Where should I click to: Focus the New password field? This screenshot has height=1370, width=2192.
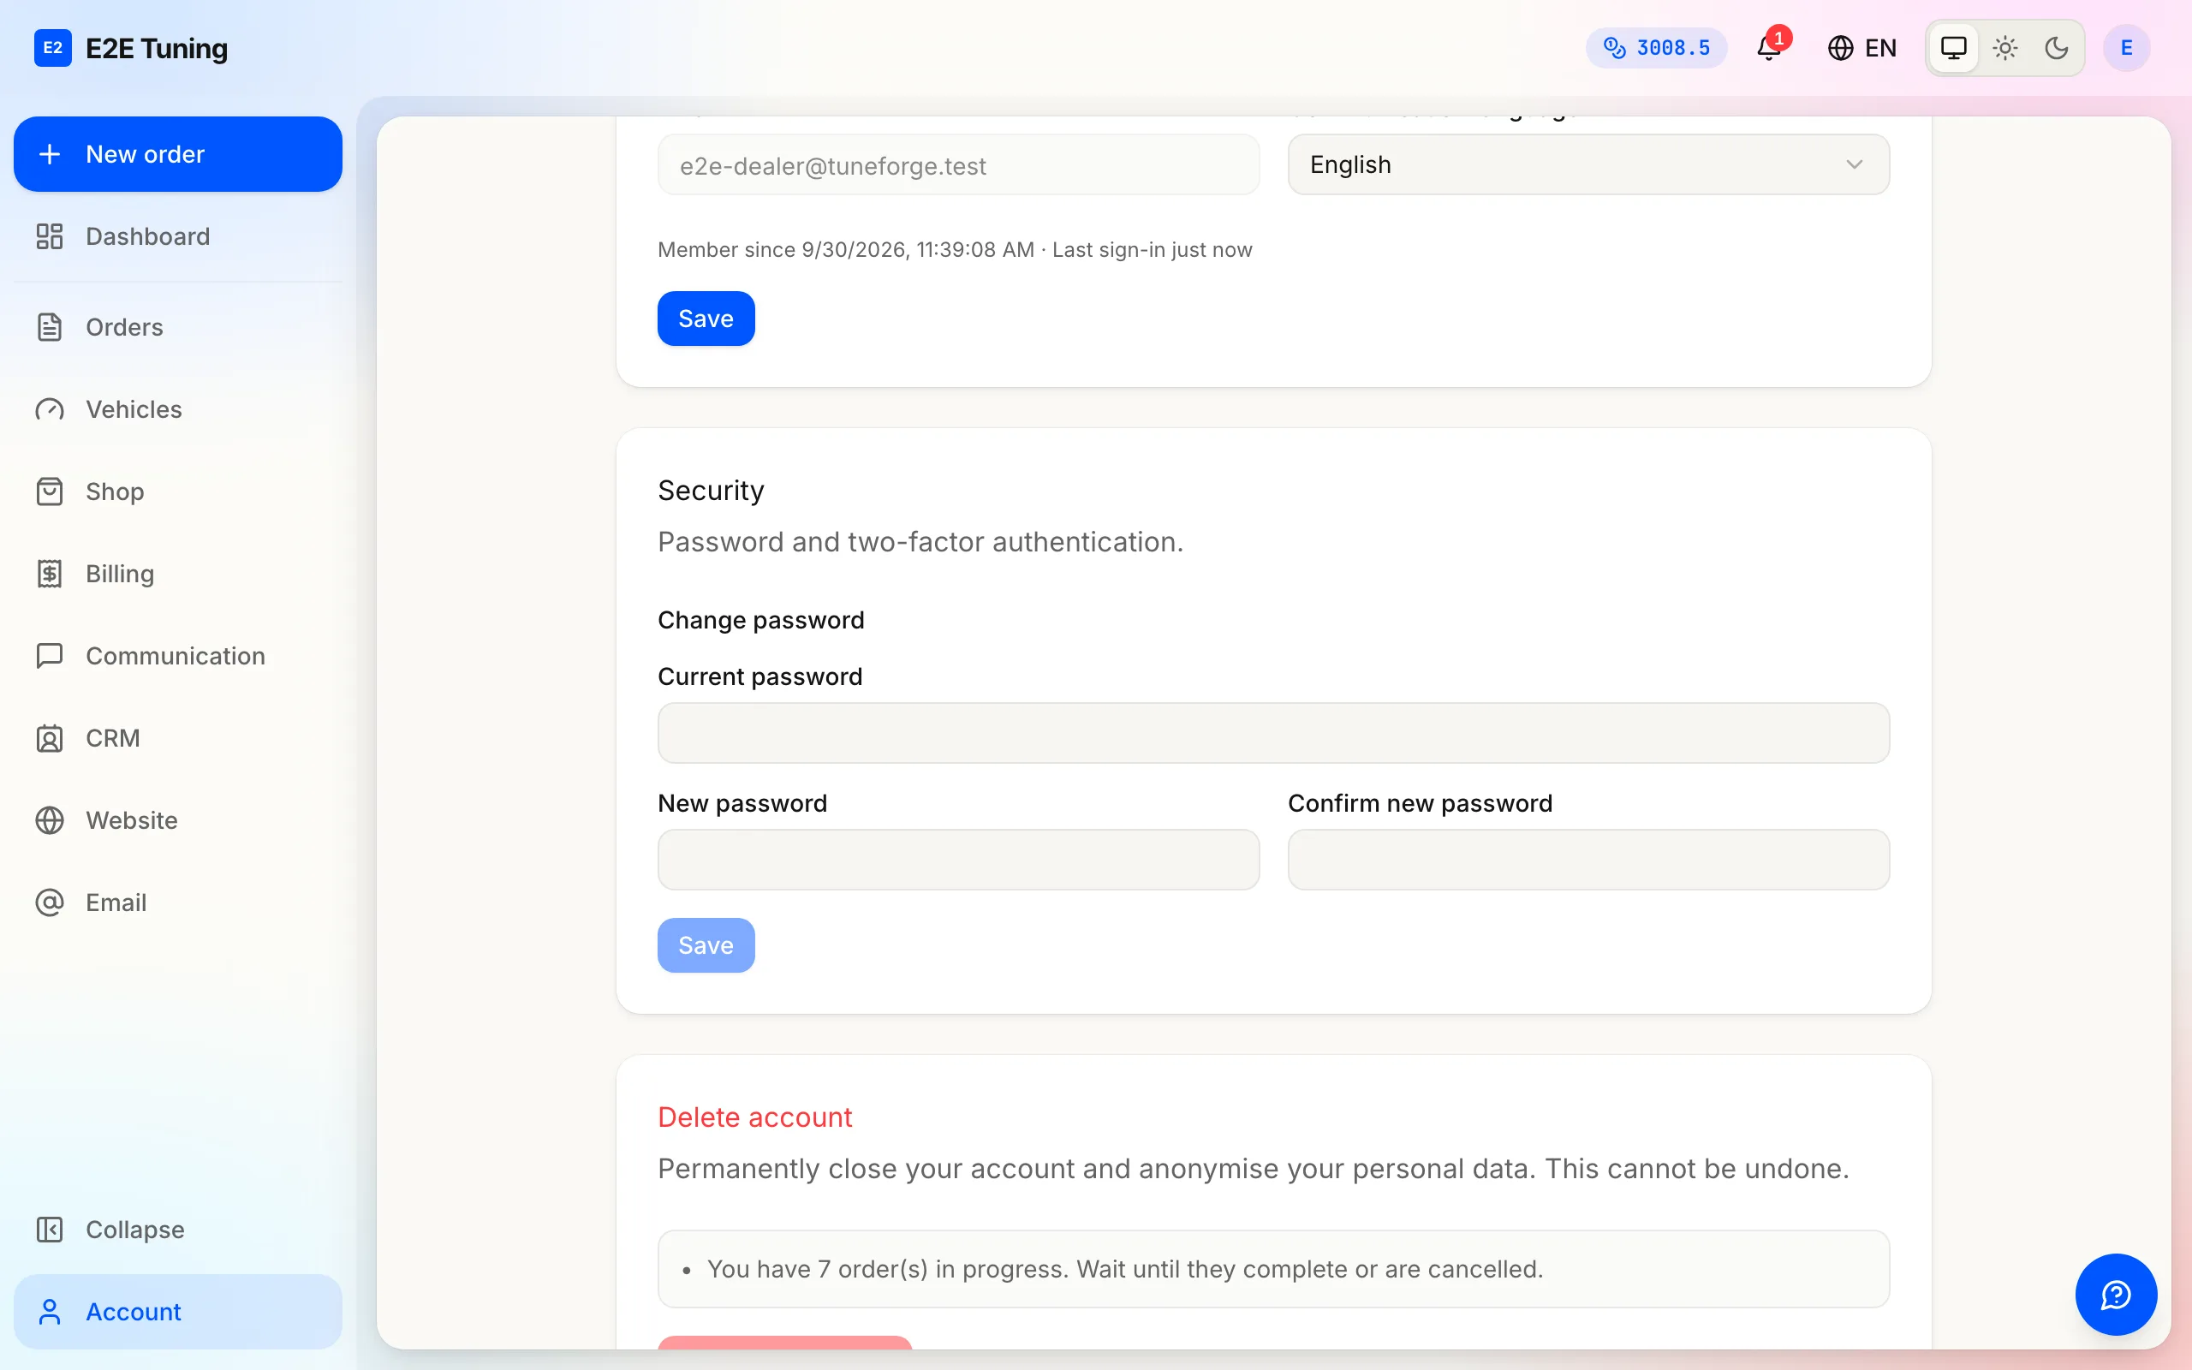click(958, 860)
